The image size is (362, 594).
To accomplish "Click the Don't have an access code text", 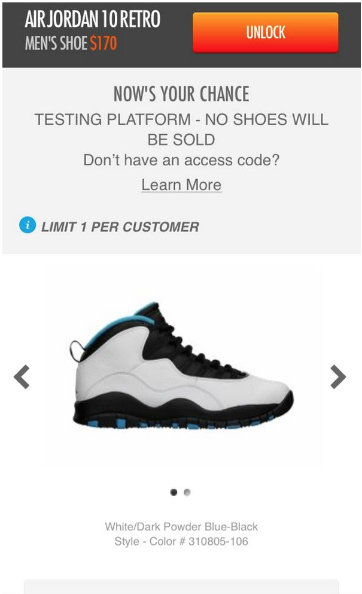I will (181, 160).
